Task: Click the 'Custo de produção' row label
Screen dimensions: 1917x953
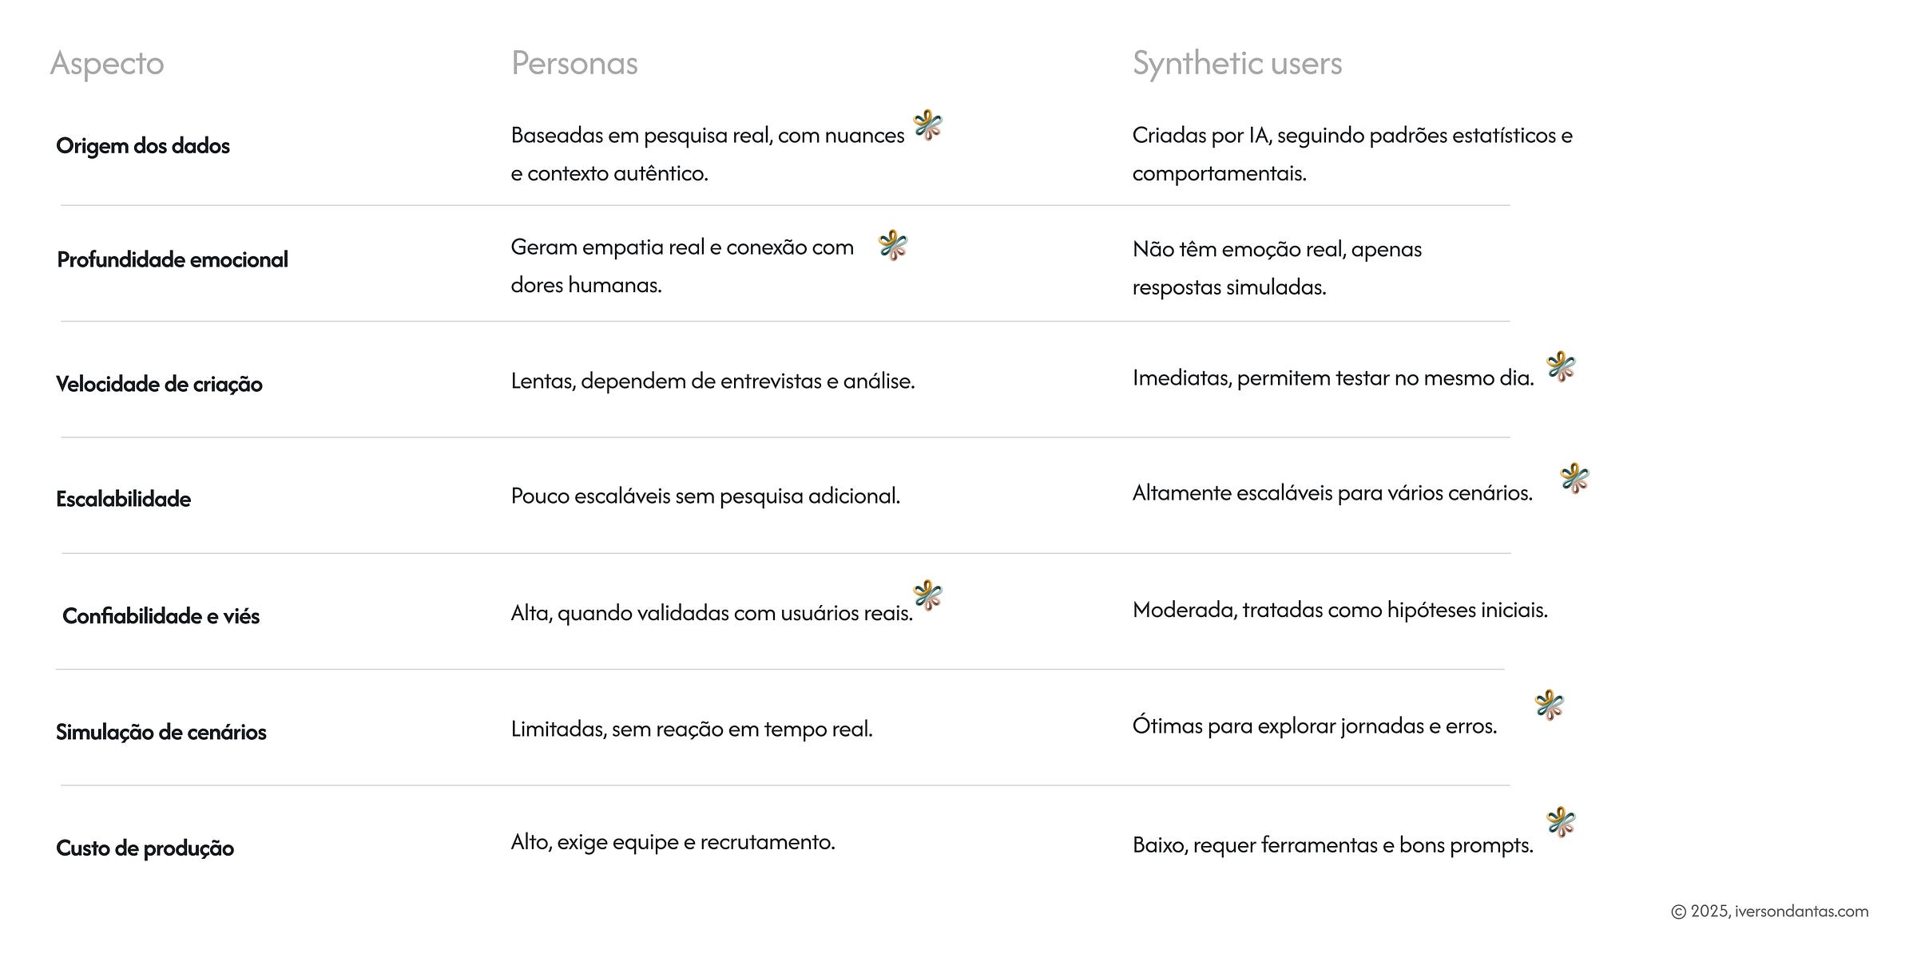Action: point(145,848)
